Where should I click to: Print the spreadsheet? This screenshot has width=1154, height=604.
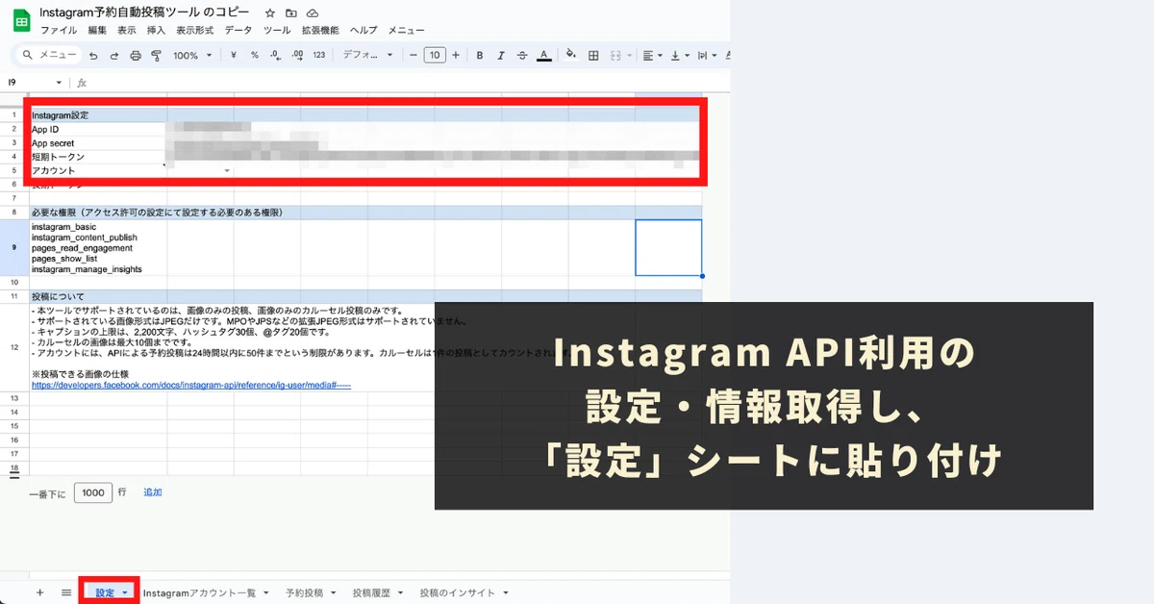click(x=136, y=56)
